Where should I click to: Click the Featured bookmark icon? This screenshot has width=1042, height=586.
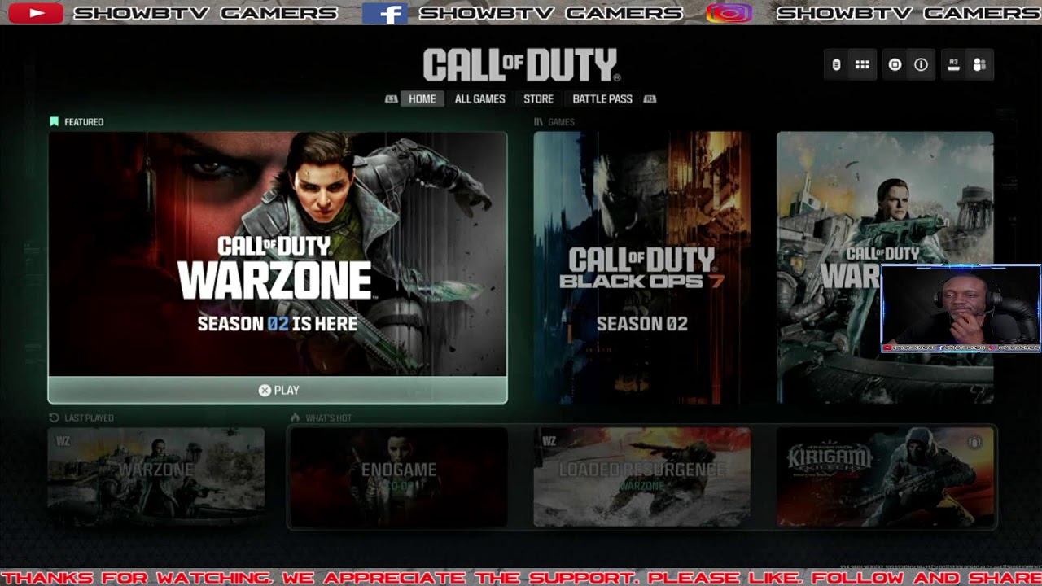coord(54,121)
